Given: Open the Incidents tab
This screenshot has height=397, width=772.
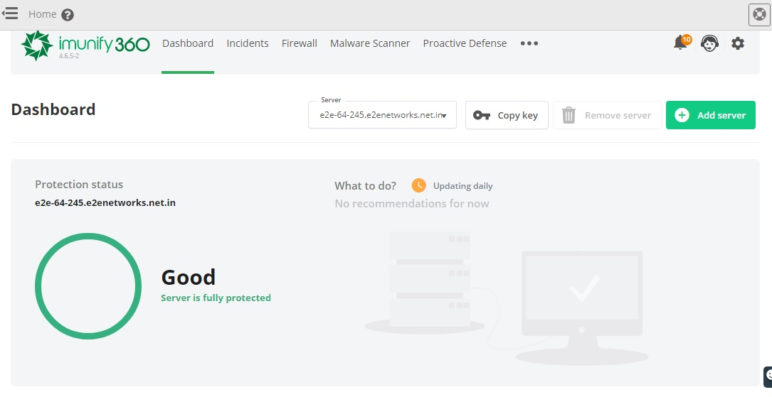Looking at the screenshot, I should (x=248, y=43).
